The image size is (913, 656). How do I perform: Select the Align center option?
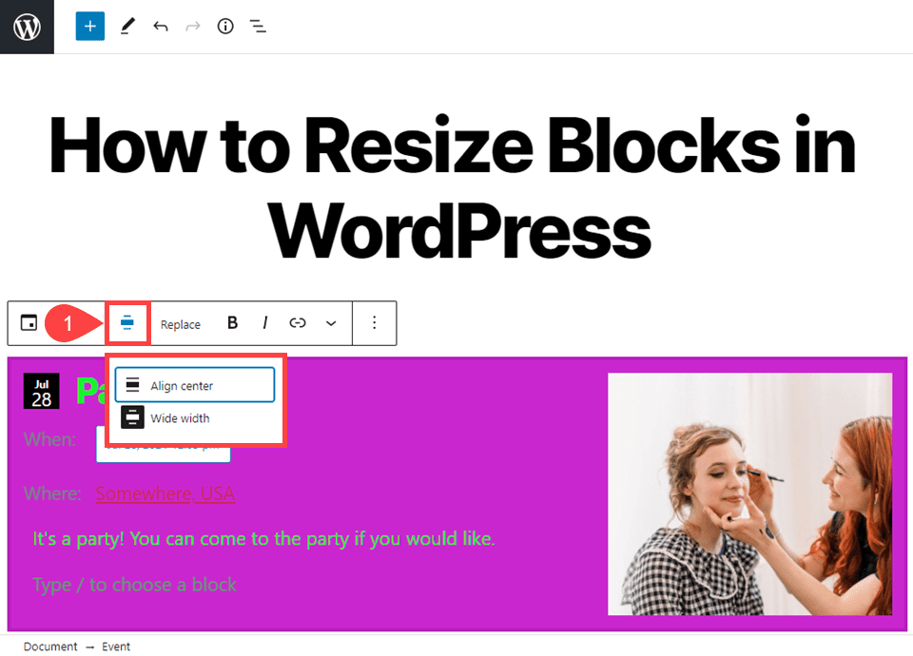pos(194,384)
